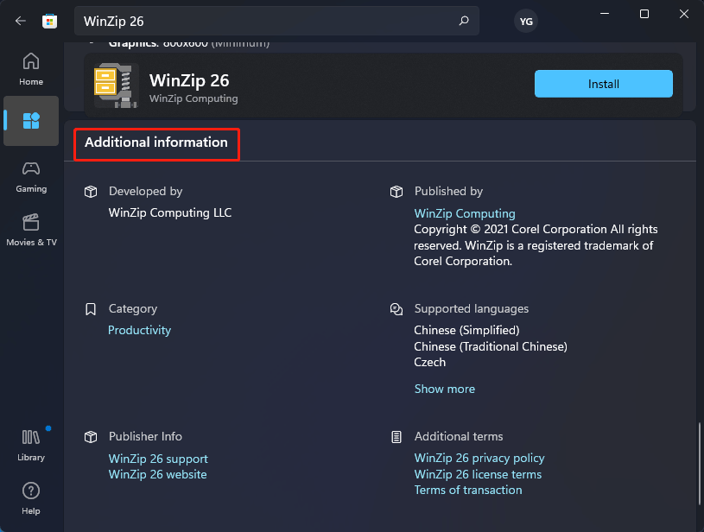Open WinZip 26 website link
The width and height of the screenshot is (704, 532).
pyautogui.click(x=157, y=474)
